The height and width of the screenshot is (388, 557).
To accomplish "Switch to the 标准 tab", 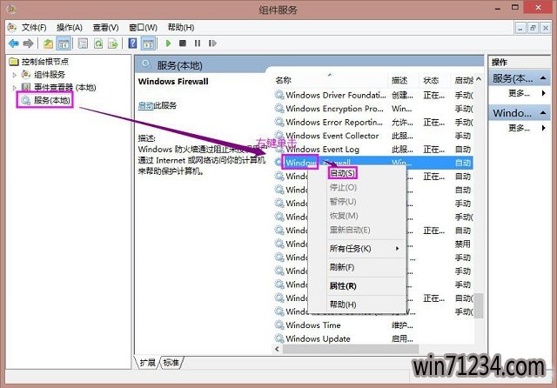I will pyautogui.click(x=171, y=363).
